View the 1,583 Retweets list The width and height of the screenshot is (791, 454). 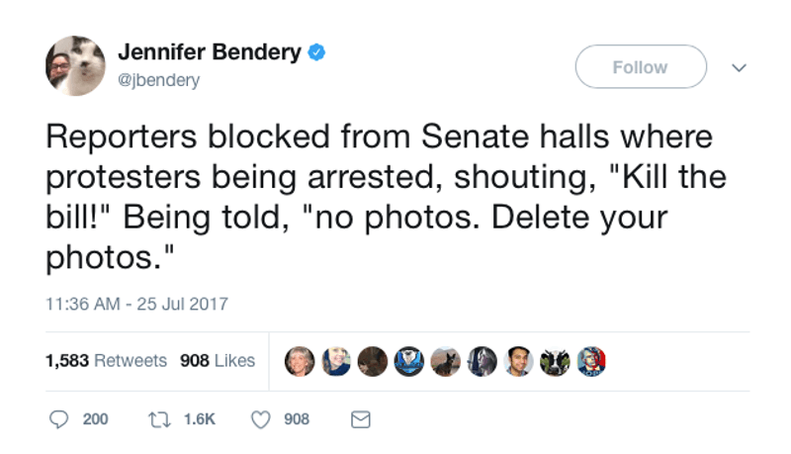pyautogui.click(x=106, y=361)
